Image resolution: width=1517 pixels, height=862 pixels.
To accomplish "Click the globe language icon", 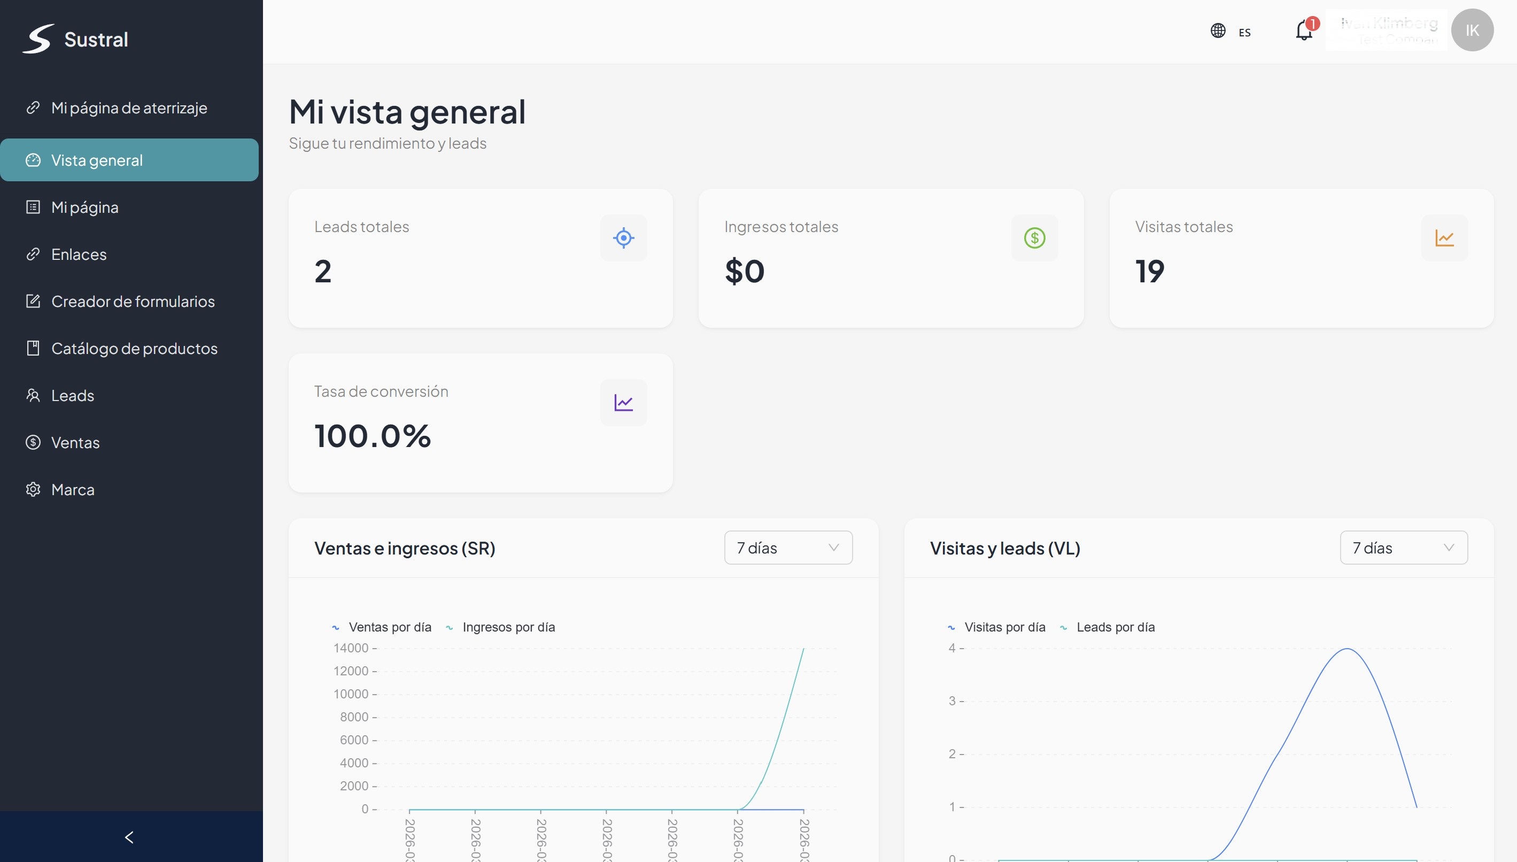I will [x=1218, y=30].
